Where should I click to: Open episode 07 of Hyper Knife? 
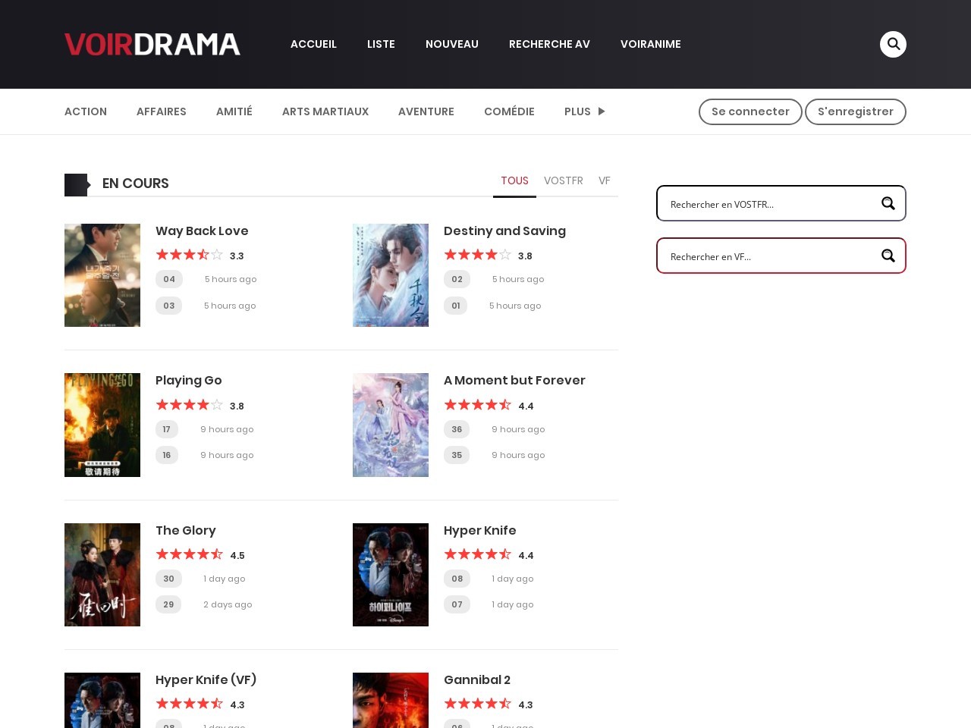point(457,604)
